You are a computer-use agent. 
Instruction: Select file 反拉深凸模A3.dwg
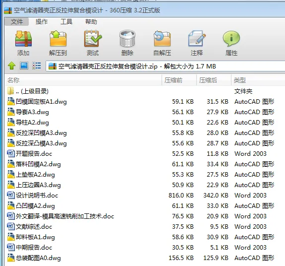41,143
